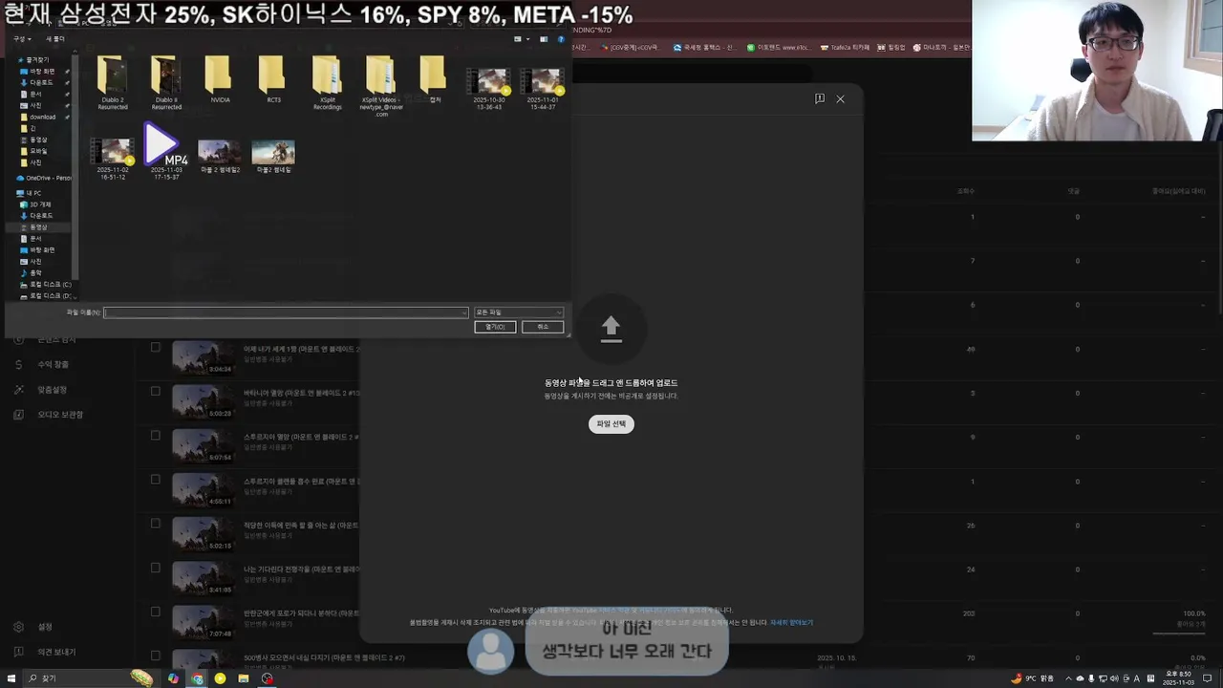Select video file 2025-11-02 16-51-12
The image size is (1223, 688).
point(113,159)
